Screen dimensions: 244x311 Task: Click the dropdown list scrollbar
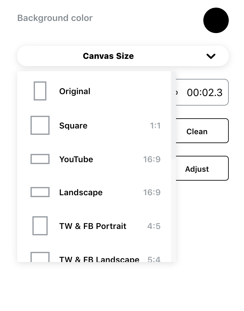click(173, 114)
